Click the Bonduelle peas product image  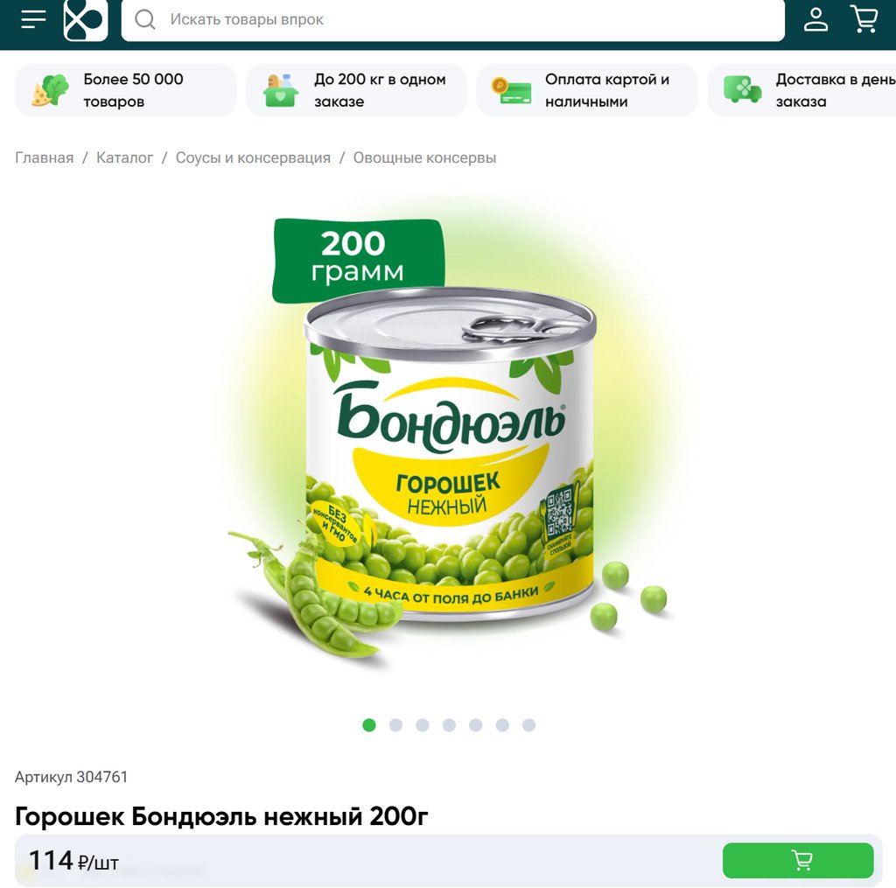449,440
